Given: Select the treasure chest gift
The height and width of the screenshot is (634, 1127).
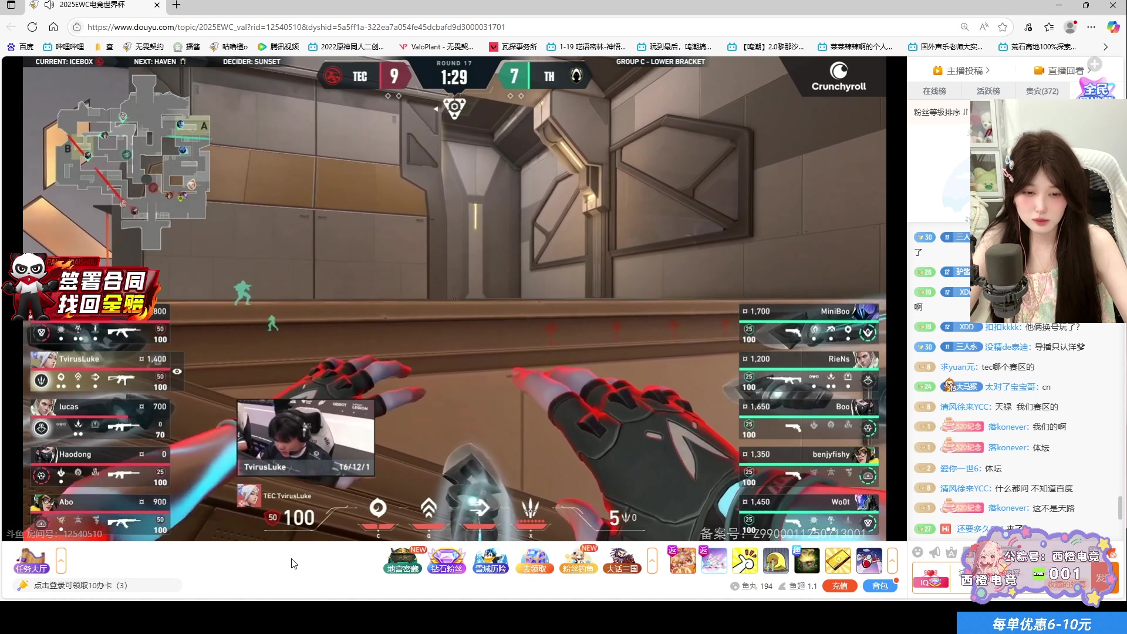Looking at the screenshot, I should click(x=807, y=561).
